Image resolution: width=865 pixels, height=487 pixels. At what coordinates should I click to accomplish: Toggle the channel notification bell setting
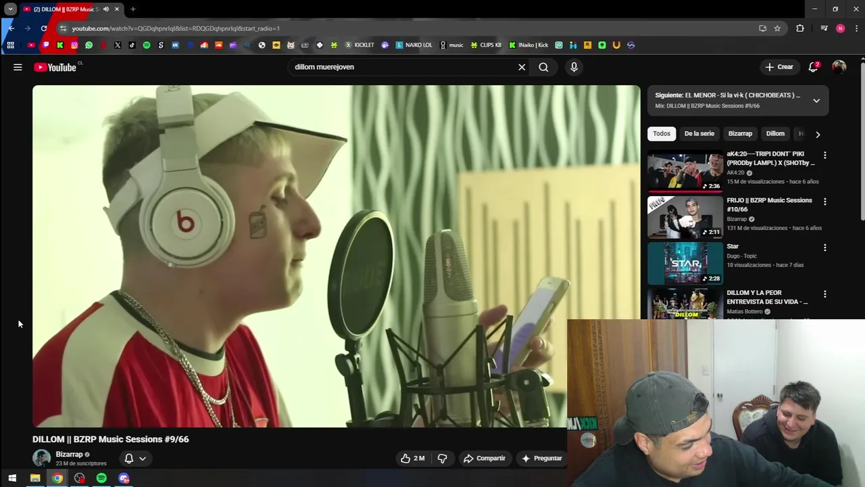128,458
